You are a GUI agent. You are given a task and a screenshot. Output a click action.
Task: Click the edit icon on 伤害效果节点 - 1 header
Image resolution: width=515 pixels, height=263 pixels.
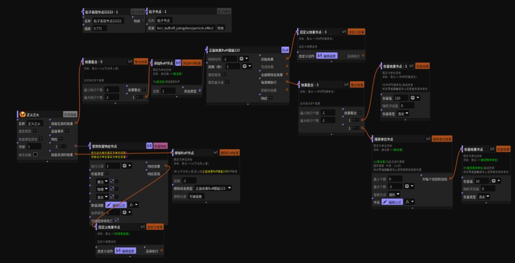(x=412, y=66)
